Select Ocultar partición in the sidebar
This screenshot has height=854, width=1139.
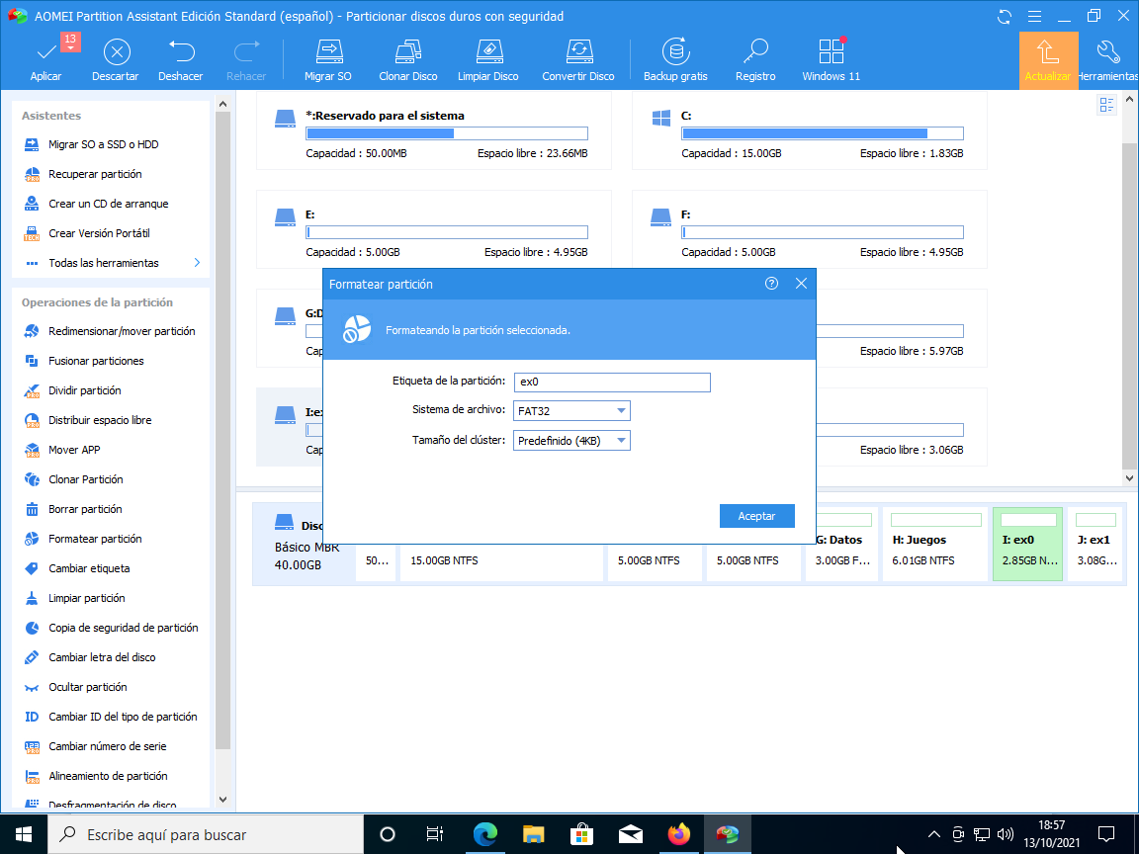click(87, 687)
